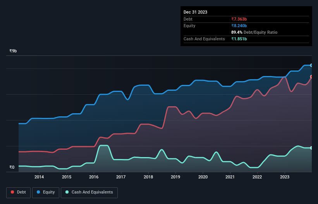
Task: Select the red Debt endpoint marker on chart
Action: (x=311, y=77)
